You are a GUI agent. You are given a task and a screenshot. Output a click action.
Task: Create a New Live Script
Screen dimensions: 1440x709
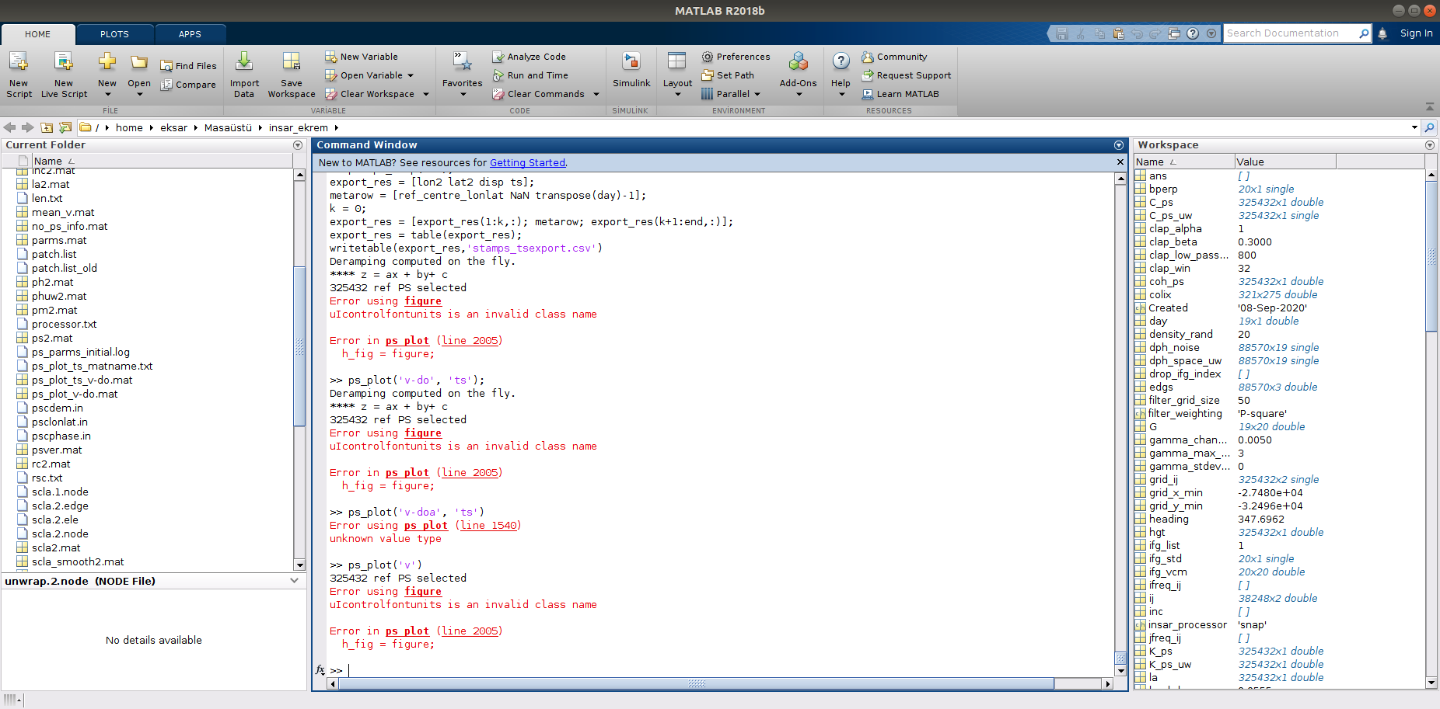pos(64,75)
